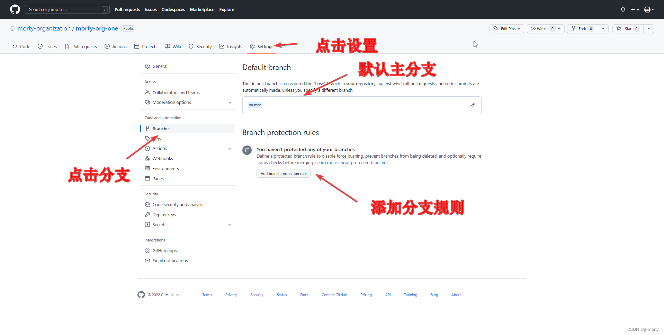Screen dimensions: 664x335
Task: Open the API footer link
Action: tap(388, 295)
